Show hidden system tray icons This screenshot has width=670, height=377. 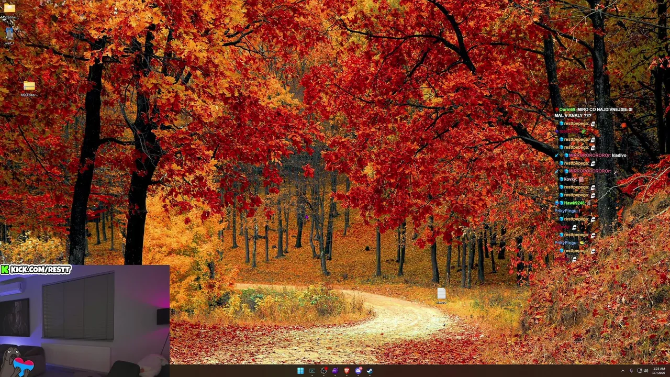point(622,371)
